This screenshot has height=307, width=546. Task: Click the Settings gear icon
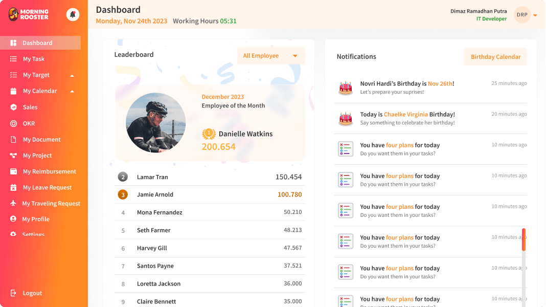coord(13,234)
